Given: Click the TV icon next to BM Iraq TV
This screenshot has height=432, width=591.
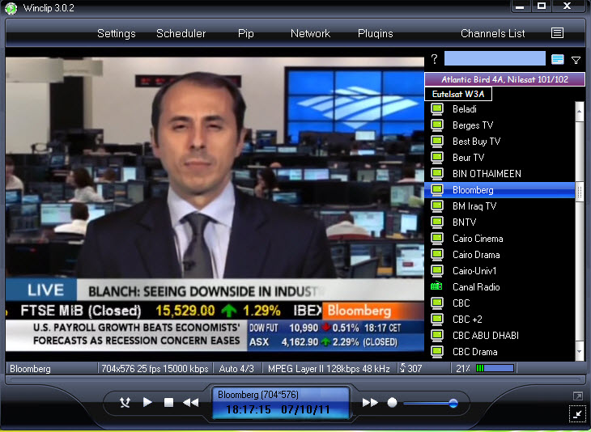Looking at the screenshot, I should coord(437,206).
